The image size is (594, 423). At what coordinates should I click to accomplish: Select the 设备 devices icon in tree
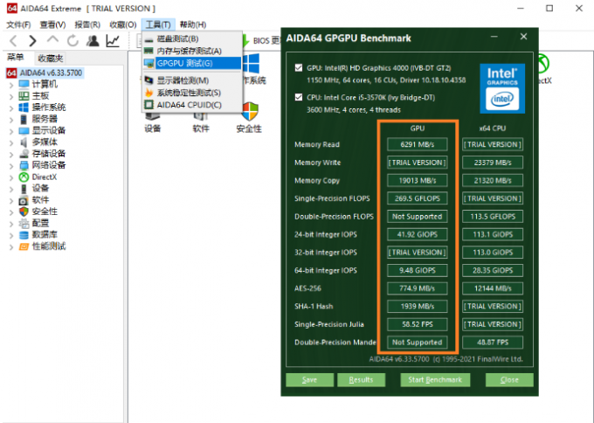click(24, 189)
